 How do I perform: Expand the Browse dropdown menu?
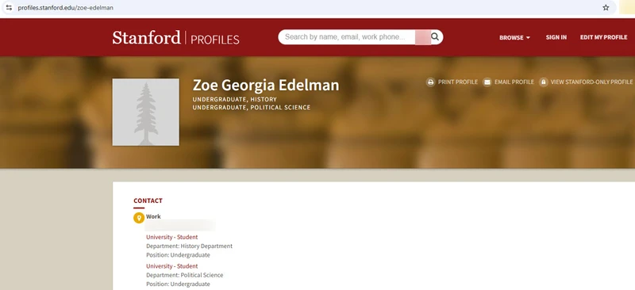(514, 37)
